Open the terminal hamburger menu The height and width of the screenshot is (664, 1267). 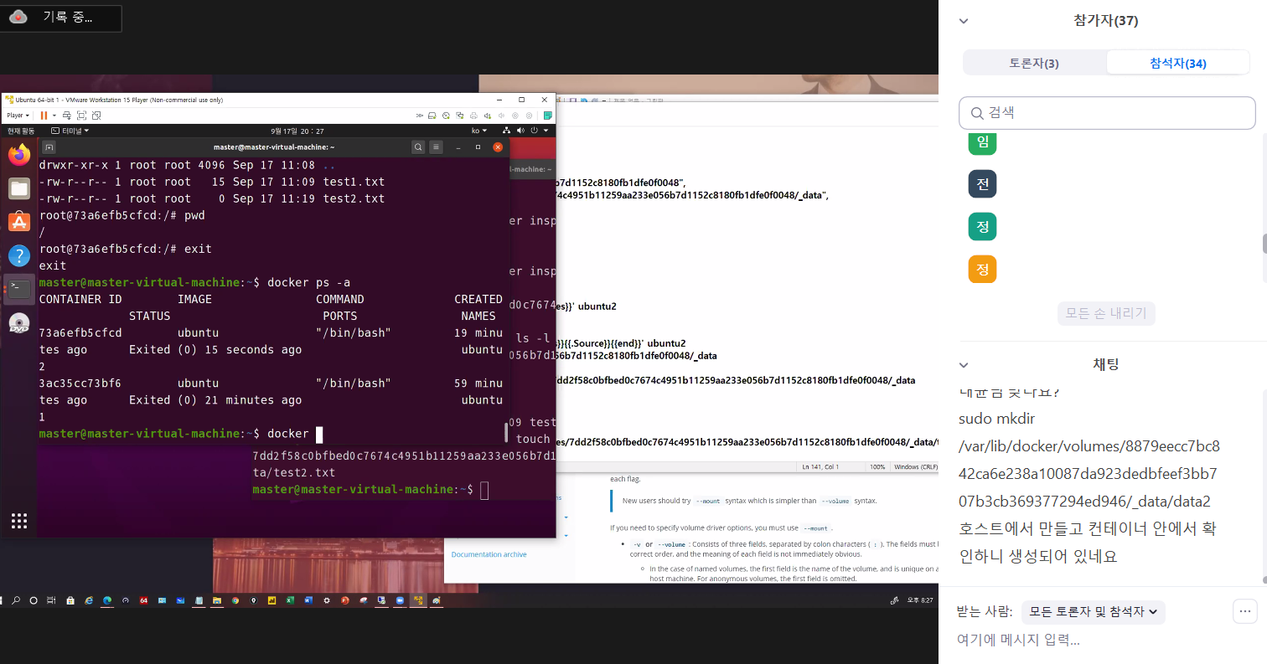click(x=437, y=147)
